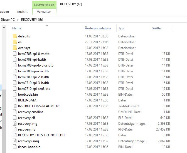
Task: Click the date 11.03.2017 02:38 of defaults
Action: pos(97,36)
